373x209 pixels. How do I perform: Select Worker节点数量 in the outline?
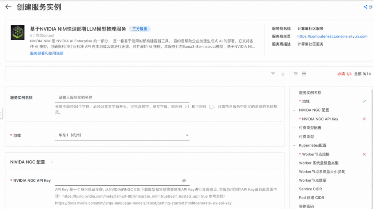click(x=313, y=181)
